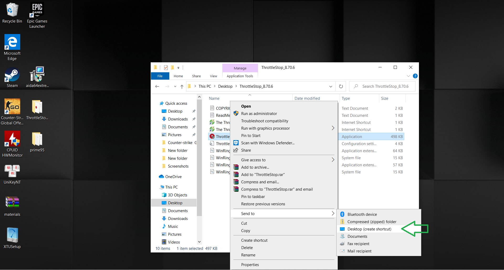The width and height of the screenshot is (504, 270).
Task: Switch to the View ribbon tab
Action: pos(213,76)
